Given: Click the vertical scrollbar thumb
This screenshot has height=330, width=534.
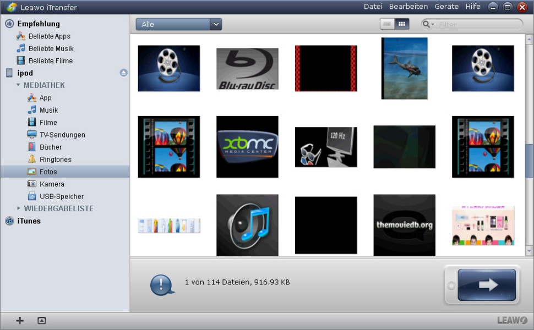Looking at the screenshot, I should (x=529, y=161).
